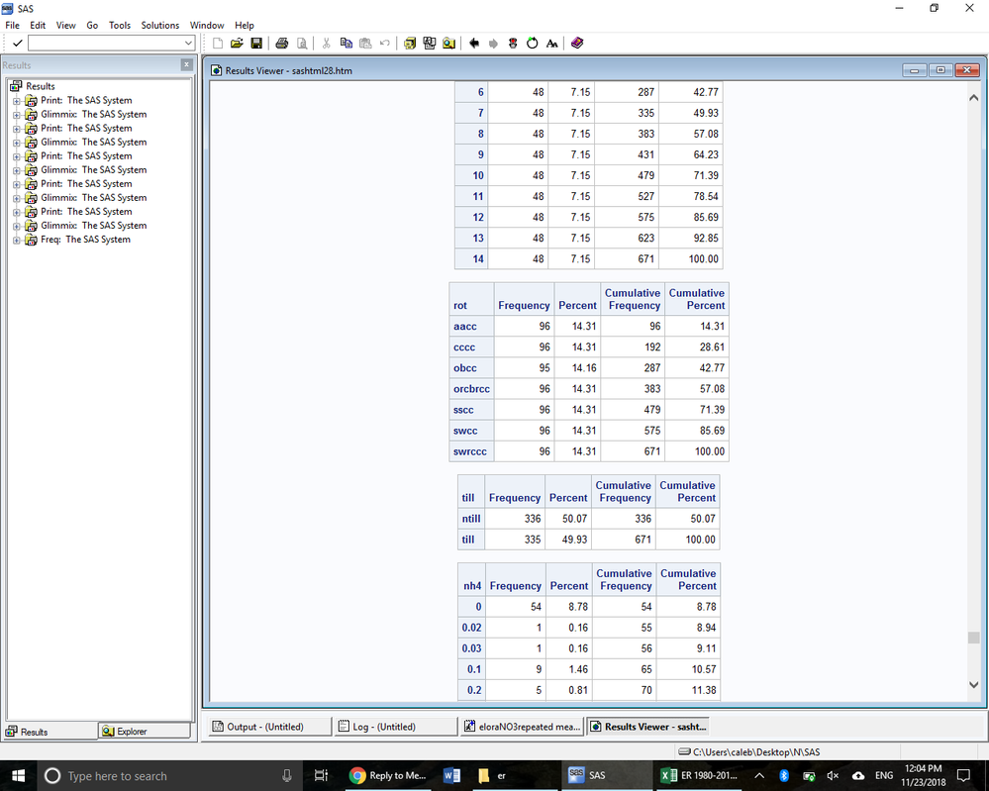Open the Action Center notification icon

(x=963, y=775)
